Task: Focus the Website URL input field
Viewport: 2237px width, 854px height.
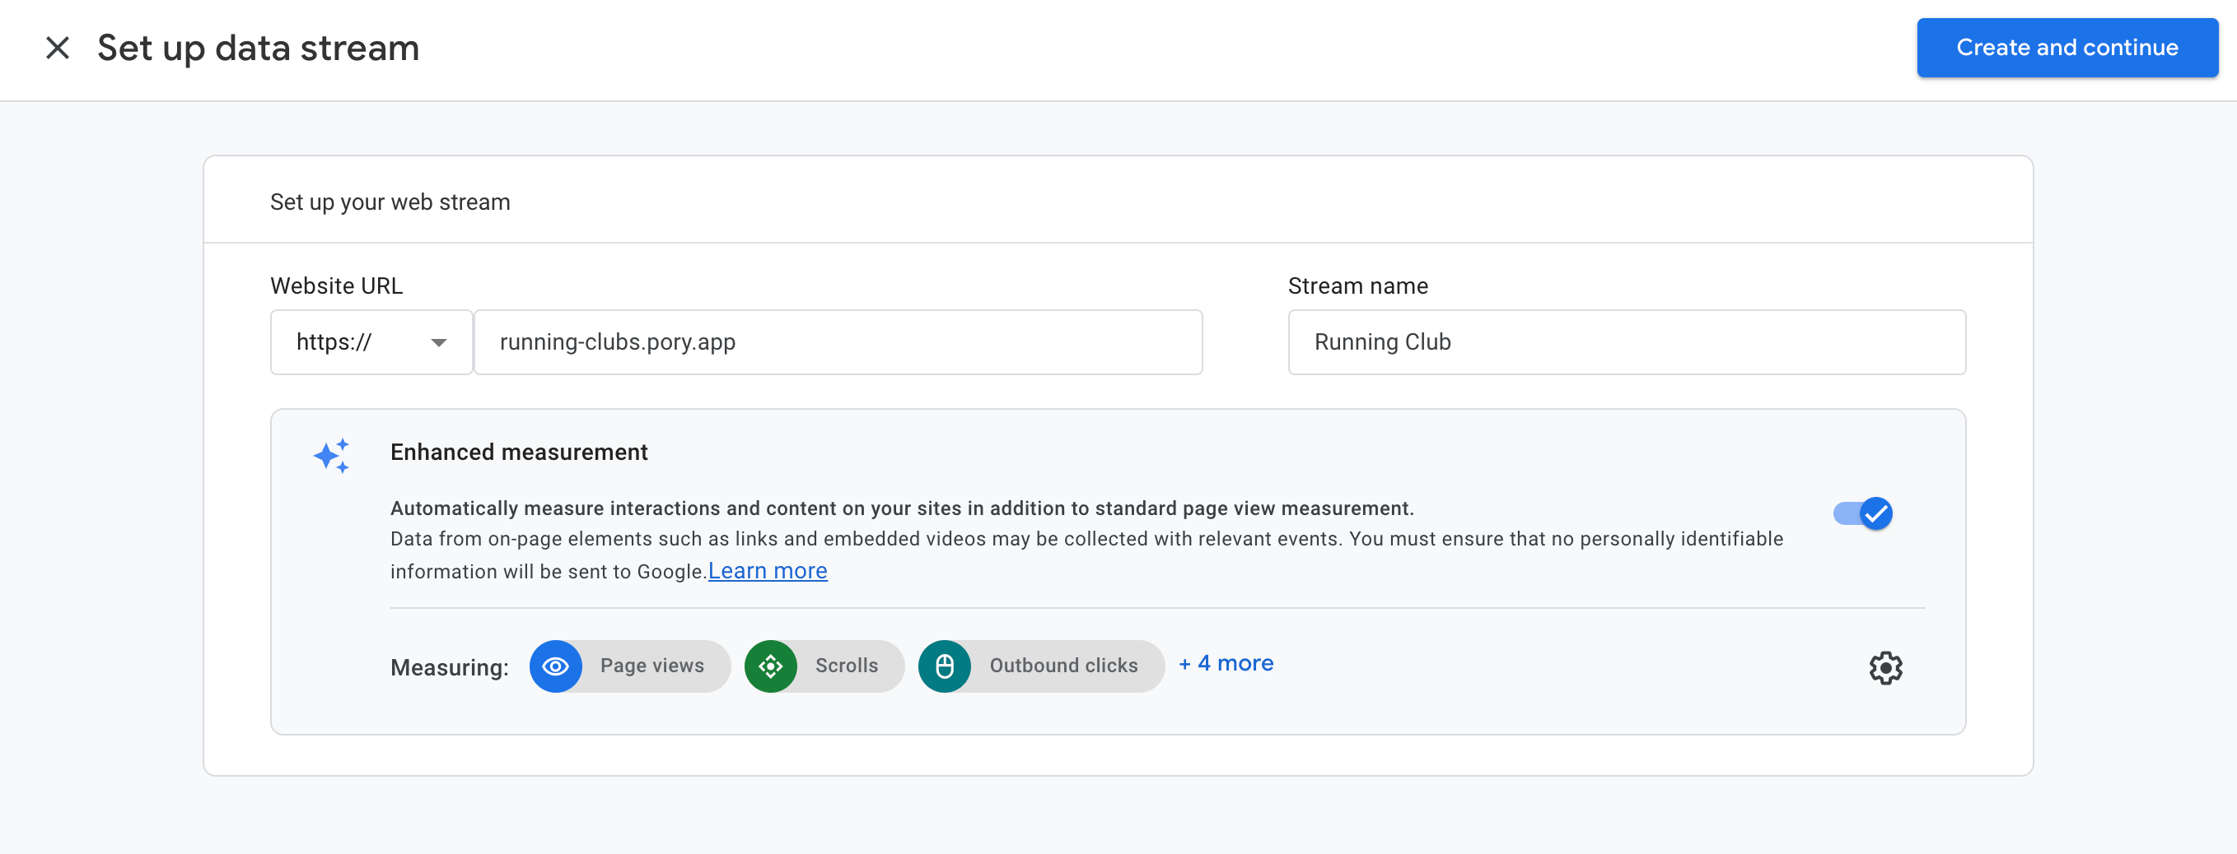Action: (x=838, y=342)
